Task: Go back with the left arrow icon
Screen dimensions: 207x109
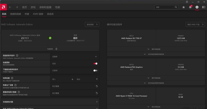Action: click(x=10, y=7)
